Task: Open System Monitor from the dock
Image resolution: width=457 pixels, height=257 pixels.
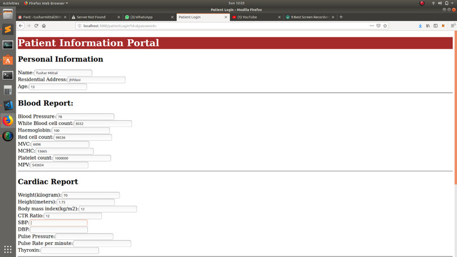Action: click(8, 45)
